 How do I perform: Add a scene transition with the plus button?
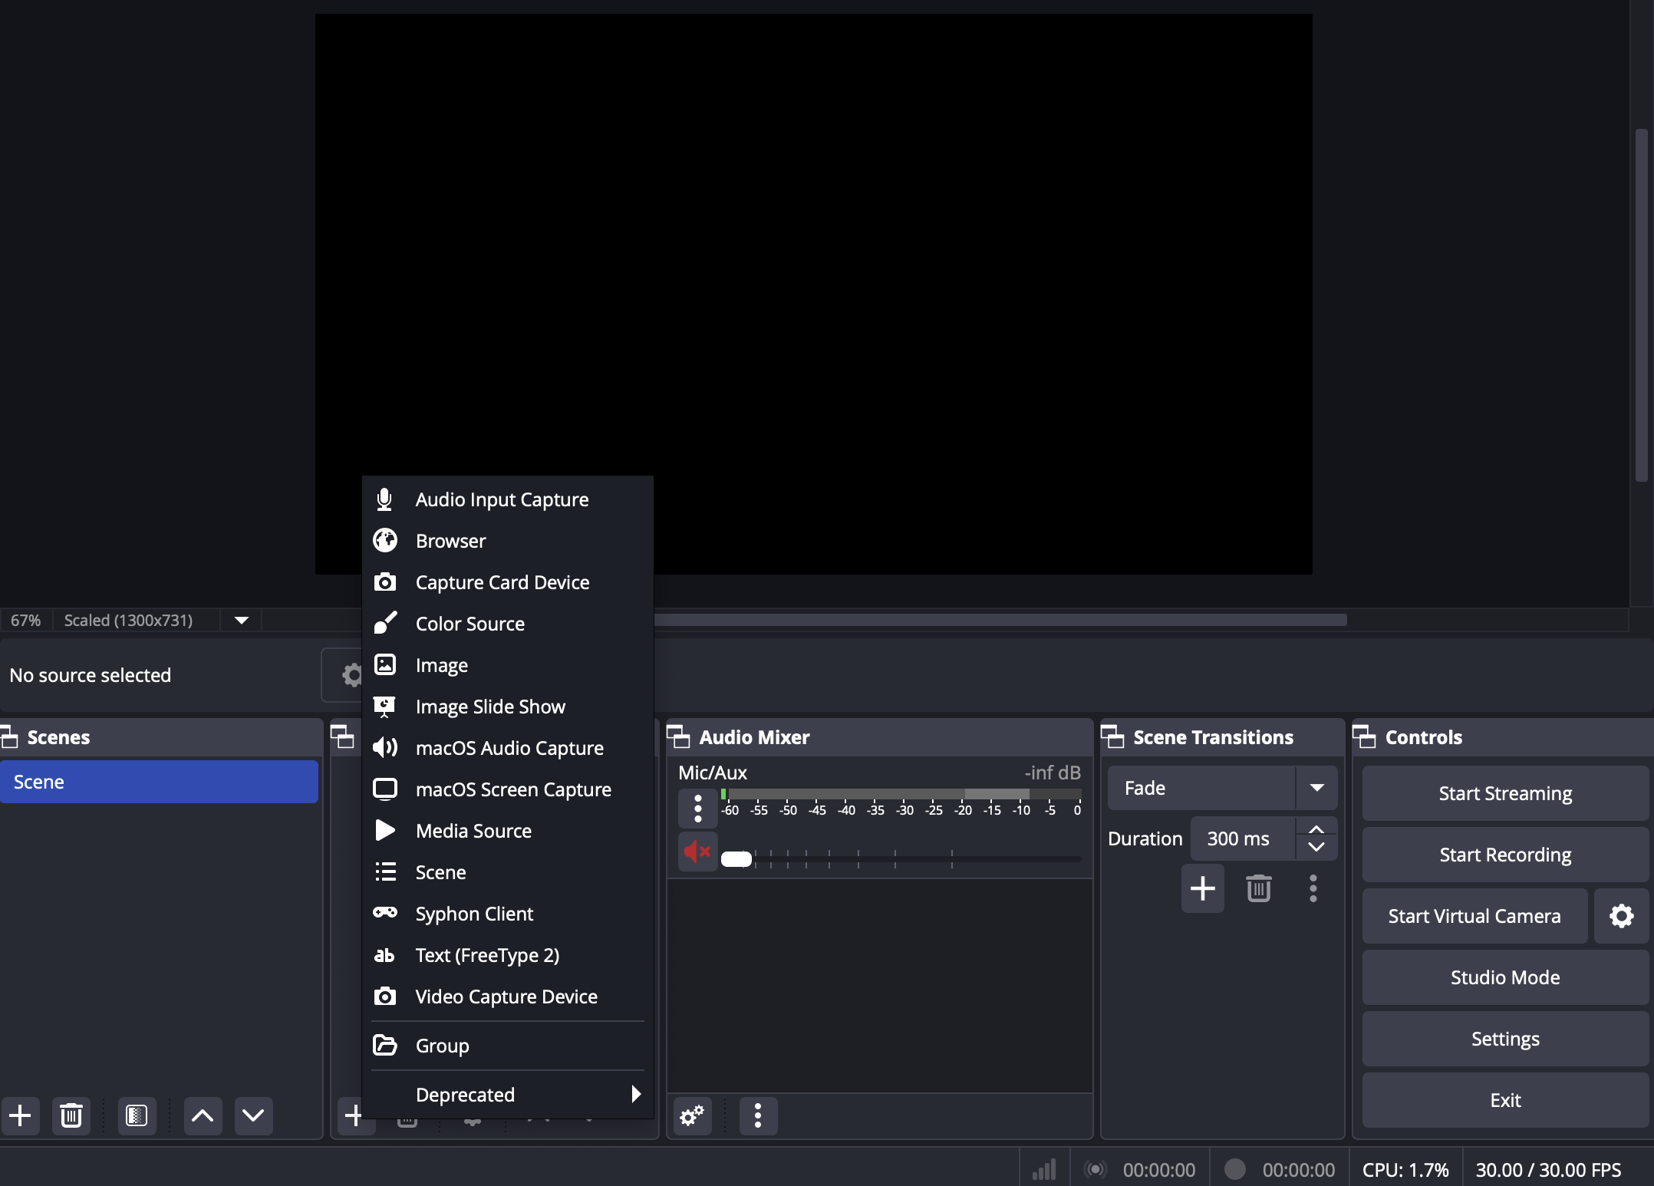click(1202, 888)
